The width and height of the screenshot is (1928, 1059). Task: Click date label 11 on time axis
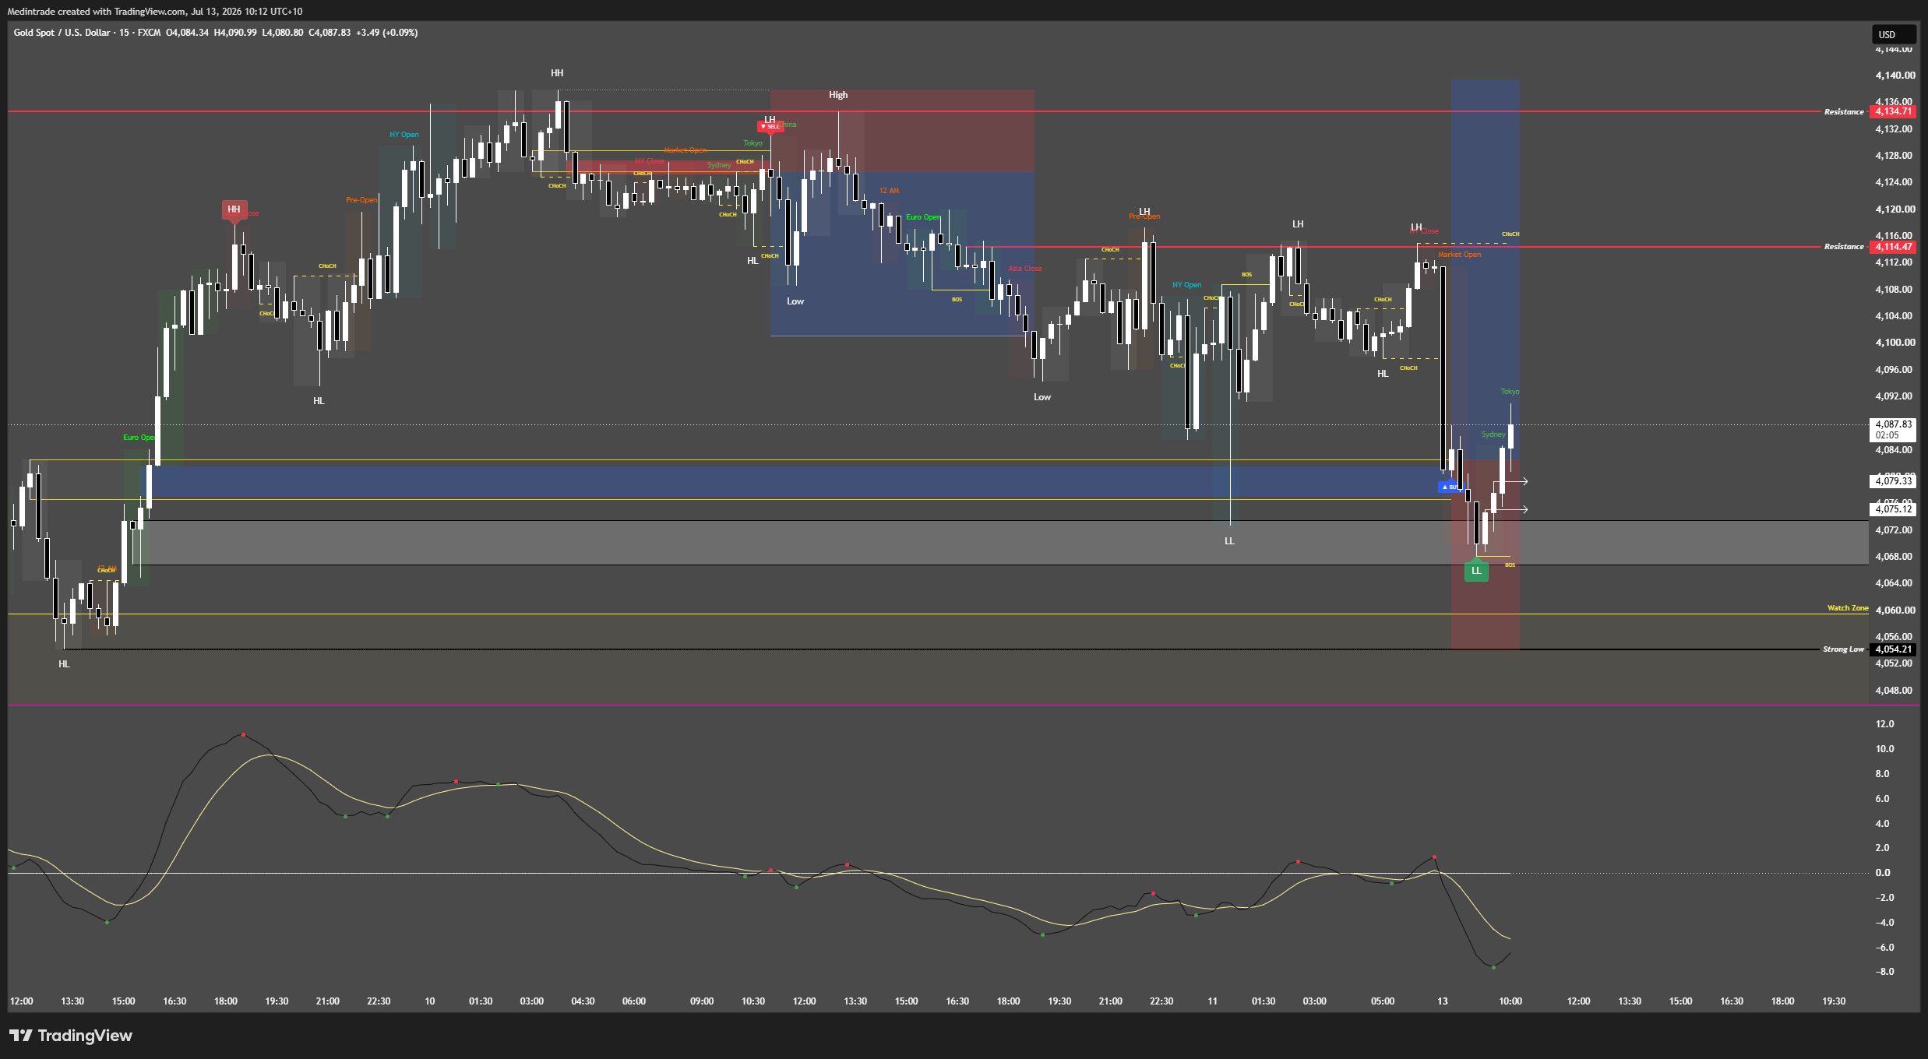1212,1001
